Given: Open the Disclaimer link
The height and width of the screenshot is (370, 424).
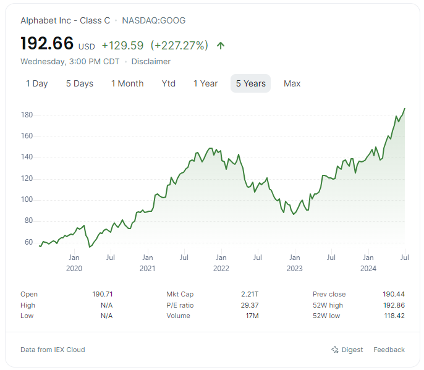Looking at the screenshot, I should coord(151,62).
